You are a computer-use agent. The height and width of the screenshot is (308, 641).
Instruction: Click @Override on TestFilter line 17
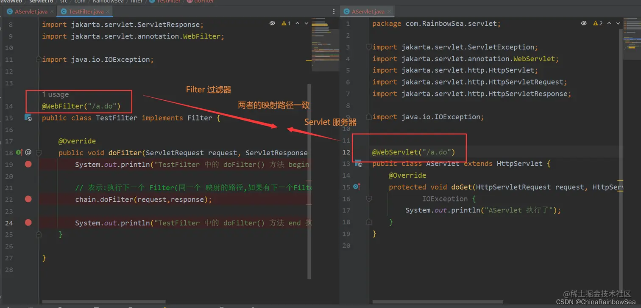tap(77, 141)
